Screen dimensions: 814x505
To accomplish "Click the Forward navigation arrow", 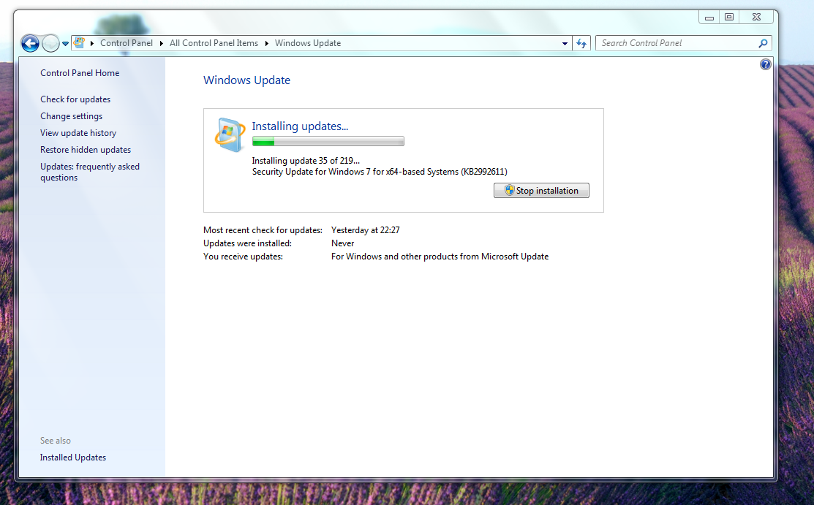I will pyautogui.click(x=50, y=43).
